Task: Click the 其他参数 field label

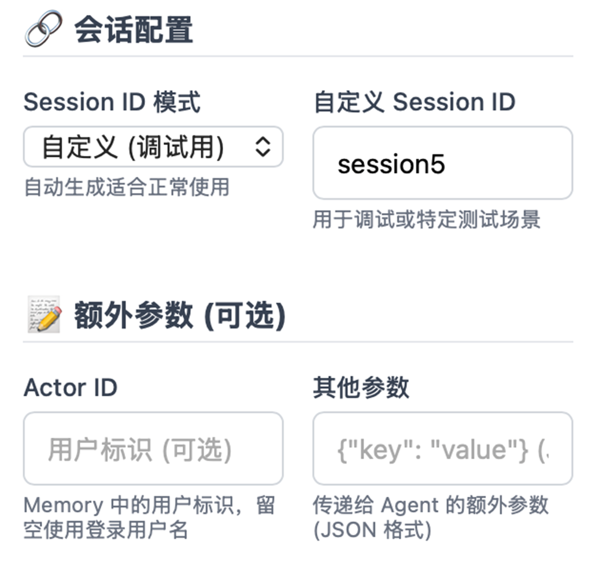Action: (x=361, y=388)
